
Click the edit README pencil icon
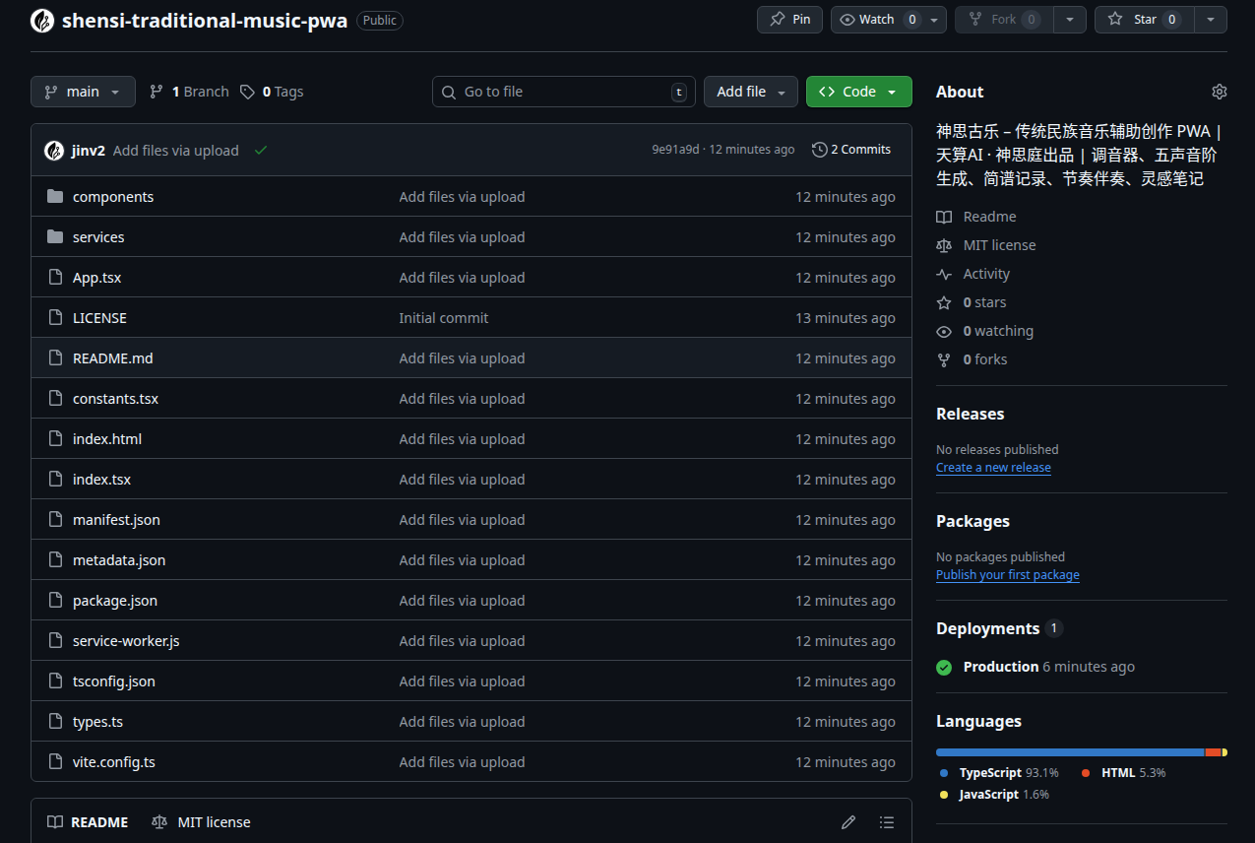click(847, 822)
